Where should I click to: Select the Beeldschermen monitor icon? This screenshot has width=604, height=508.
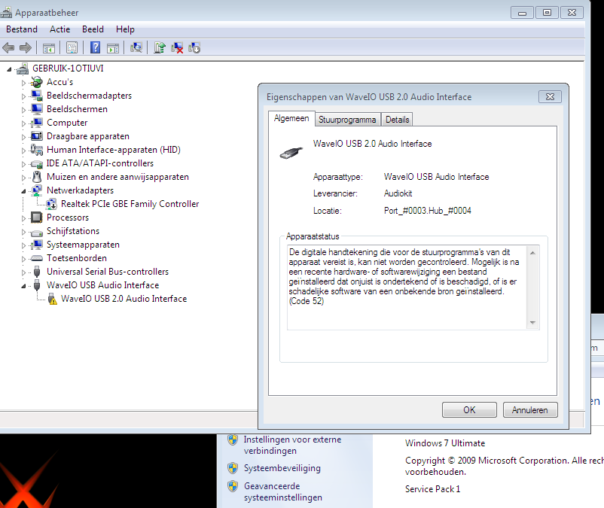37,109
